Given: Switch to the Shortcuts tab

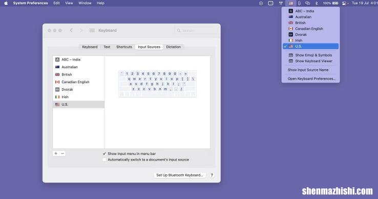Looking at the screenshot, I should pyautogui.click(x=124, y=47).
